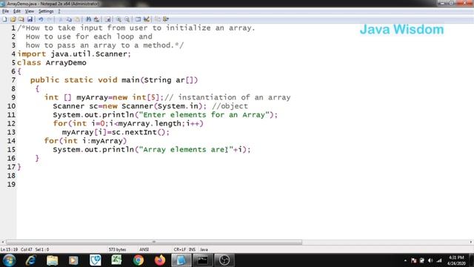The width and height of the screenshot is (474, 267).
Task: Click the Ln 15:19 status bar field
Action: pyautogui.click(x=9, y=250)
